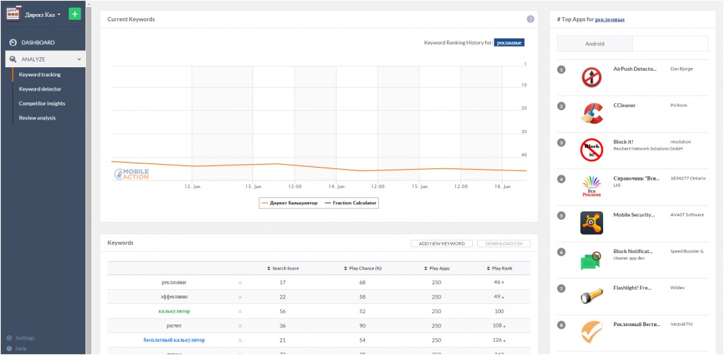This screenshot has width=724, height=355.
Task: Open Keyword detector page
Action: (x=40, y=88)
